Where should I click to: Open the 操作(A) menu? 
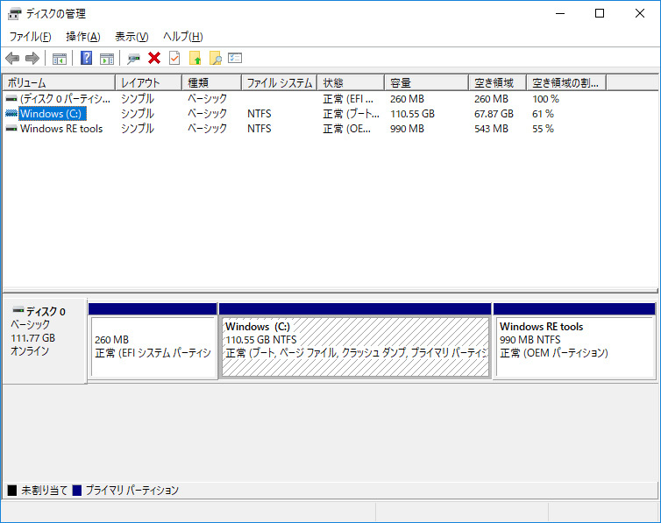(x=83, y=37)
